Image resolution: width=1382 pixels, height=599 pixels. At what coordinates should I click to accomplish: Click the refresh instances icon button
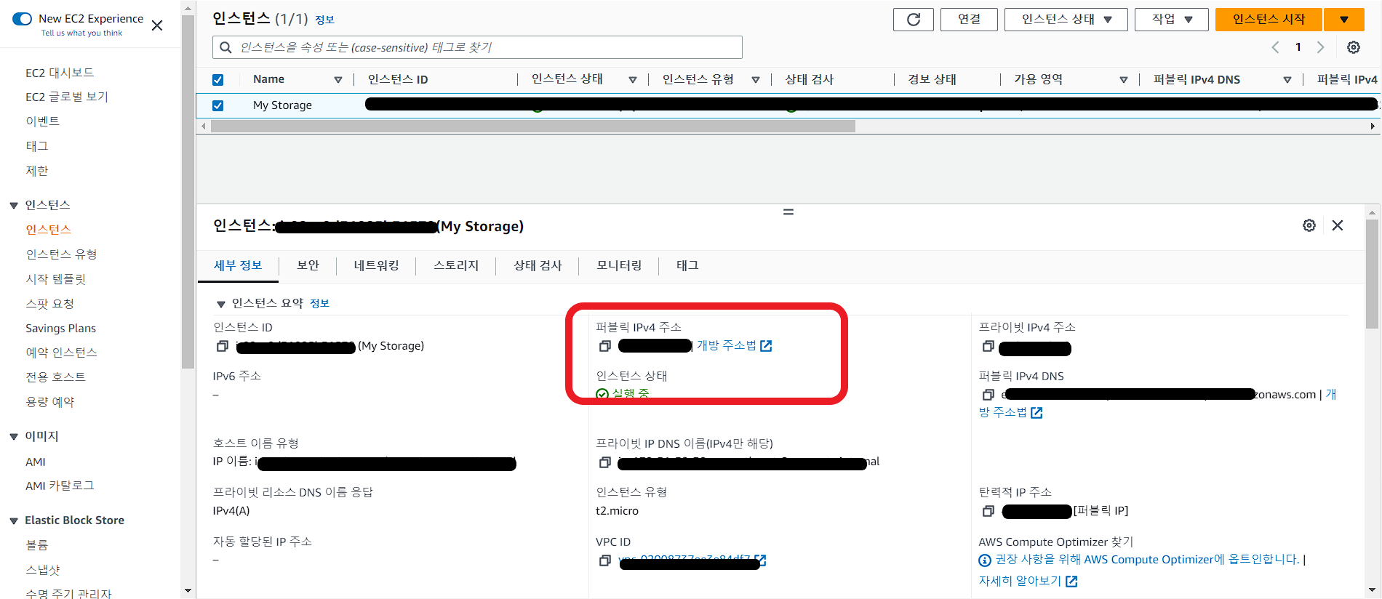click(x=913, y=20)
